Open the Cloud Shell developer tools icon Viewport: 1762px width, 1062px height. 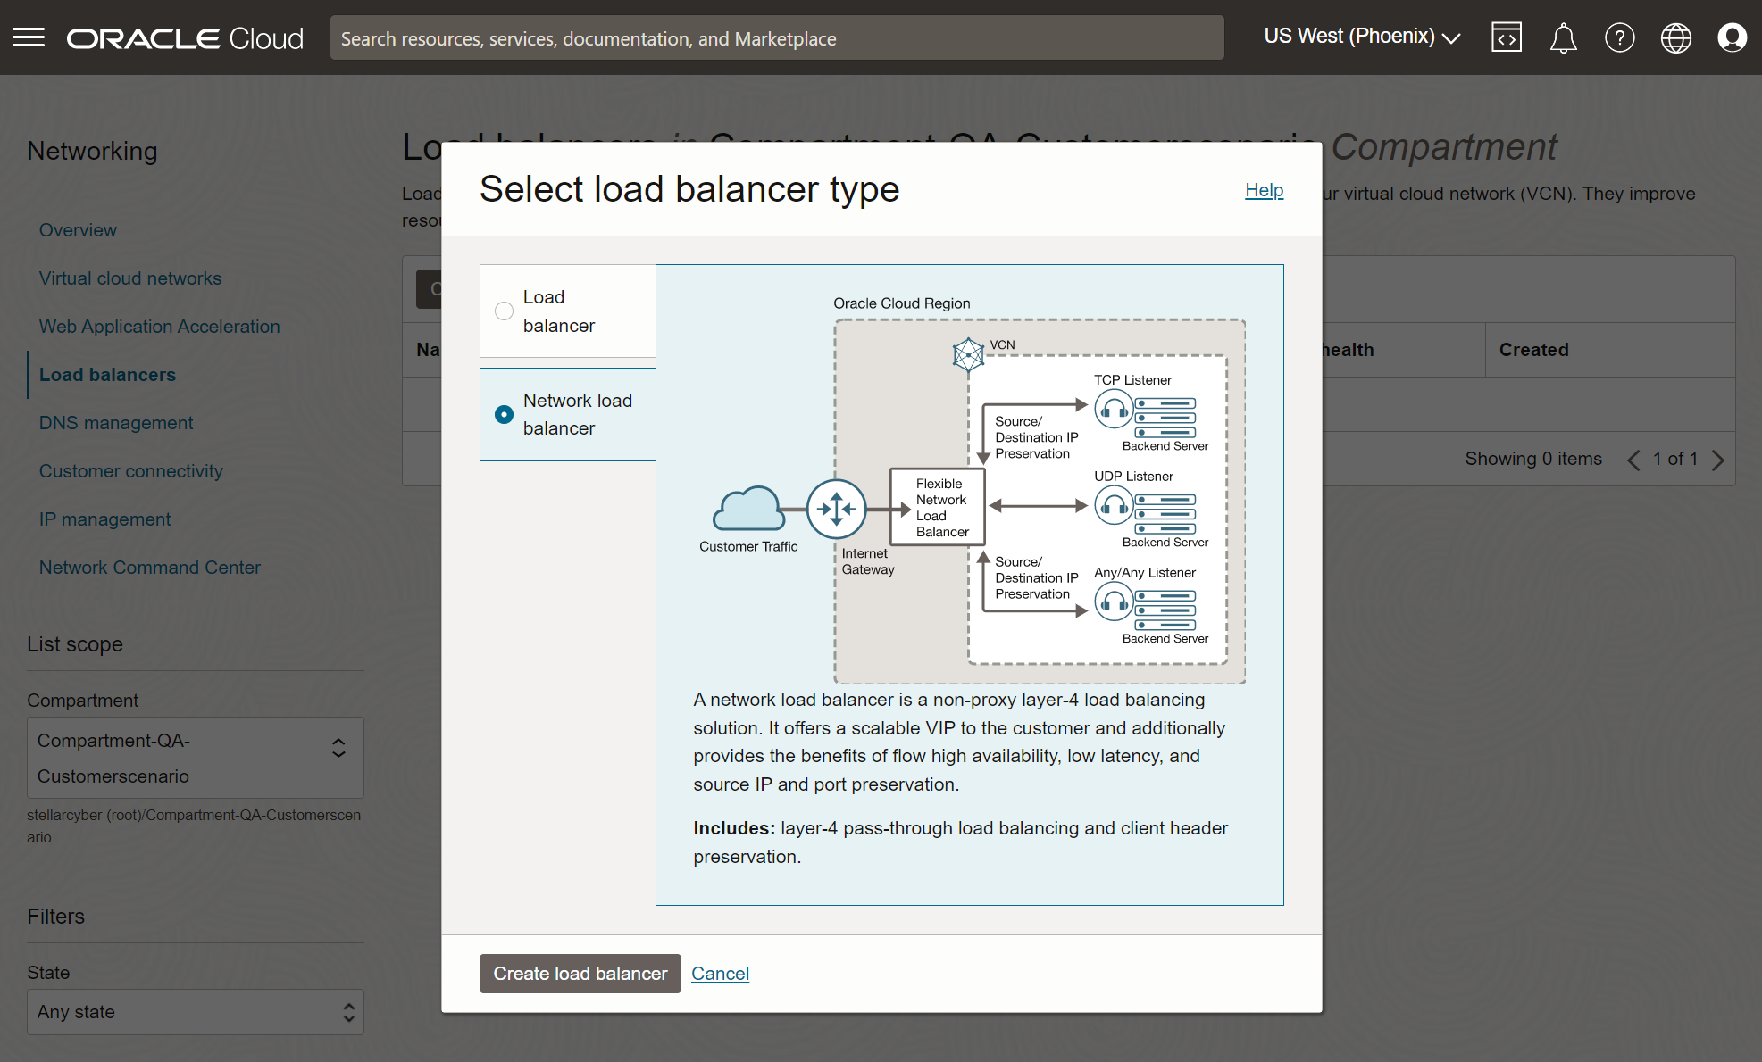click(x=1506, y=37)
